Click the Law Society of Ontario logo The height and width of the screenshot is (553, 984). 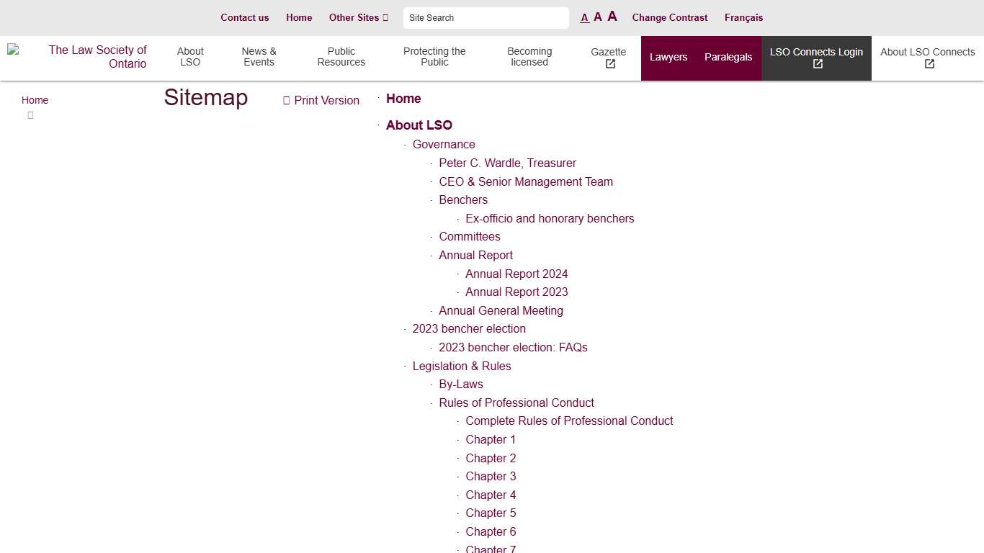click(x=86, y=58)
